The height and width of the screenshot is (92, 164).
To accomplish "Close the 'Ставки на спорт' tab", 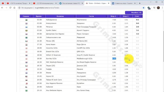I will click(135, 3).
